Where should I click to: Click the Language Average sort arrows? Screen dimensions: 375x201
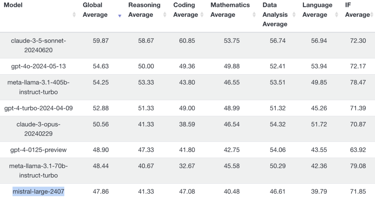click(336, 15)
